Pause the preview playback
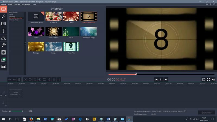 click(x=161, y=79)
